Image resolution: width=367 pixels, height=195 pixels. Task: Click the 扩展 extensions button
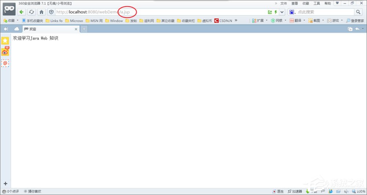(x=258, y=20)
